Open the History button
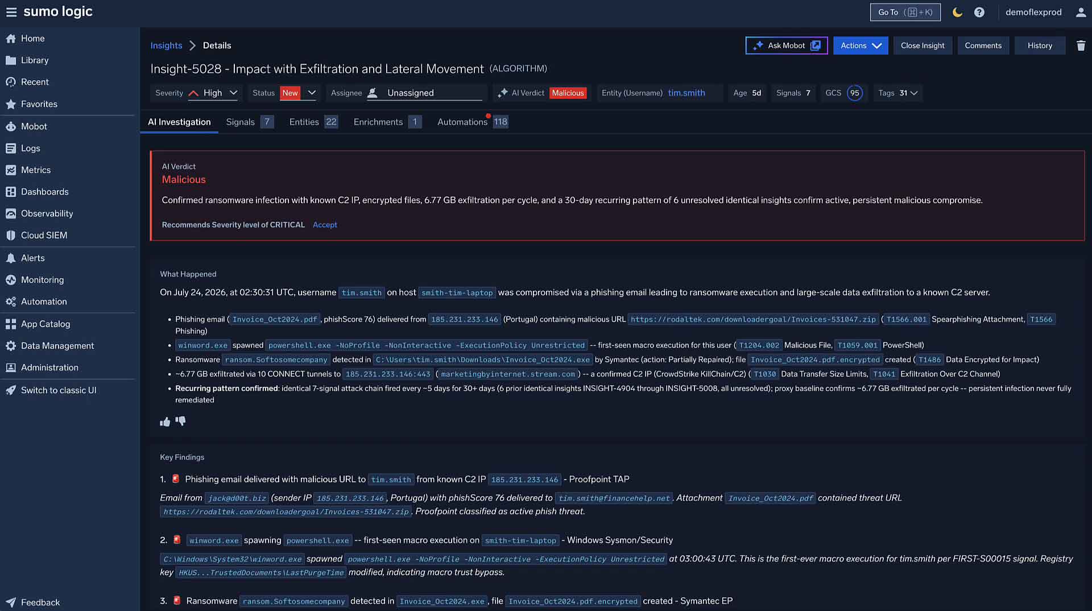1092x611 pixels. 1040,46
